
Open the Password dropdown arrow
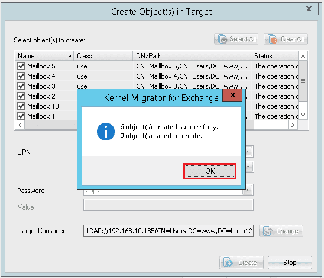pos(248,190)
